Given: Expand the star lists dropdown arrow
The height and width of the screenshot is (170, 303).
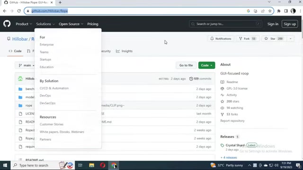Looking at the screenshot, I should click(290, 39).
